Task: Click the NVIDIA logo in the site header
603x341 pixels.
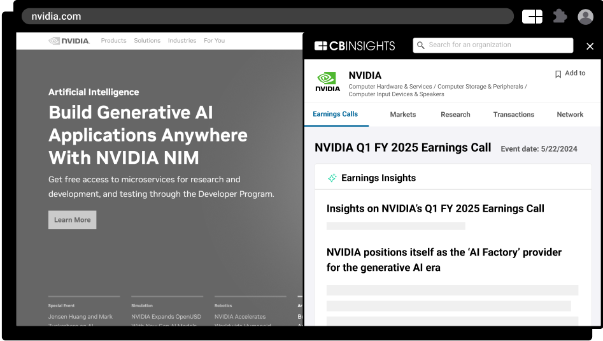Action: [x=69, y=41]
